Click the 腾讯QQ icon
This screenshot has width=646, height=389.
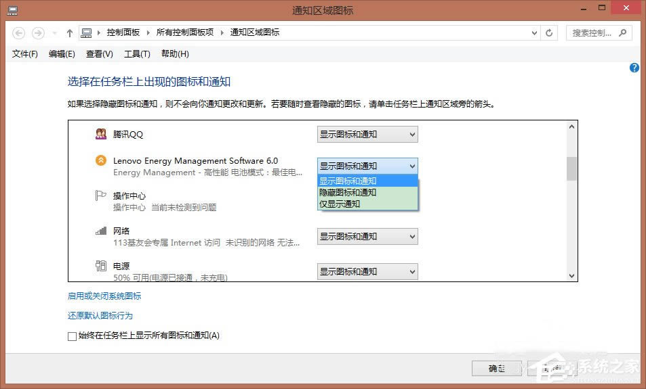101,134
